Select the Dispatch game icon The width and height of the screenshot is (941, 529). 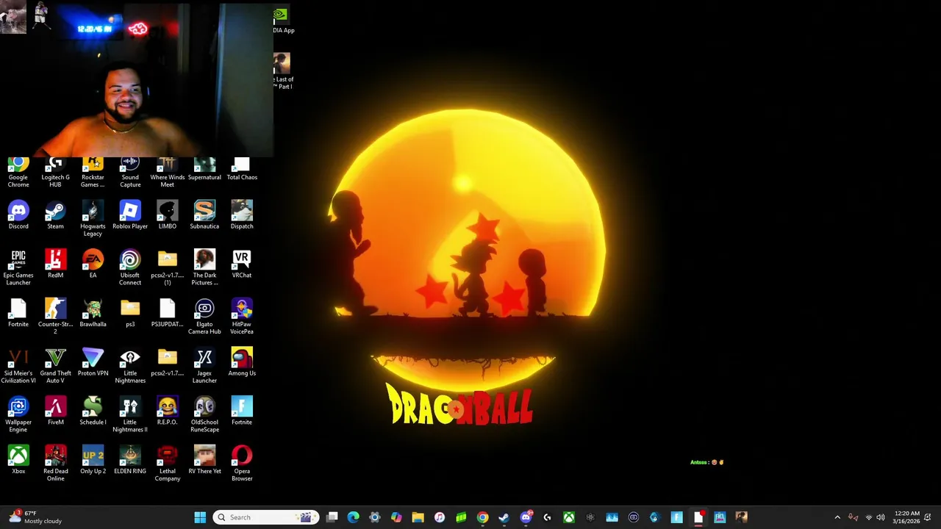[242, 215]
